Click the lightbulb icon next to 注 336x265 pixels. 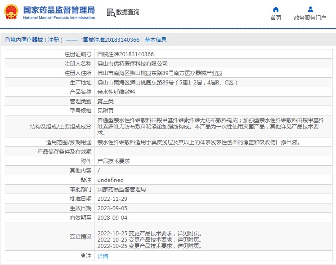83,256
